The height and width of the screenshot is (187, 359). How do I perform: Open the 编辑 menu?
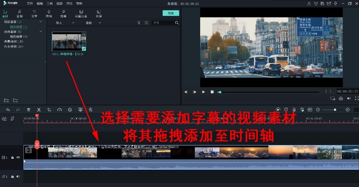(x=39, y=3)
